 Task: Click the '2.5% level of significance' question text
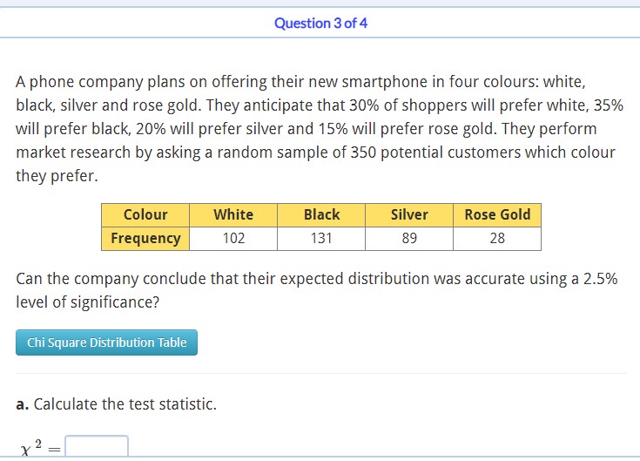pyautogui.click(x=317, y=290)
